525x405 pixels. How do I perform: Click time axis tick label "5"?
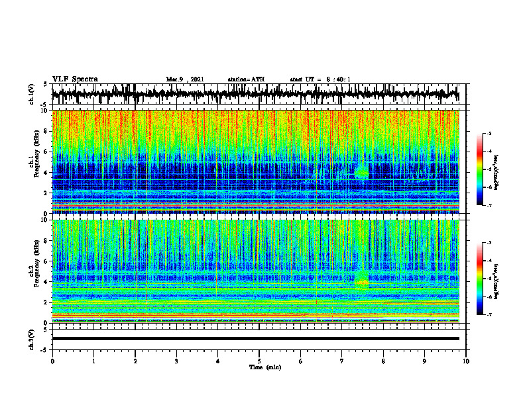tap(259, 361)
